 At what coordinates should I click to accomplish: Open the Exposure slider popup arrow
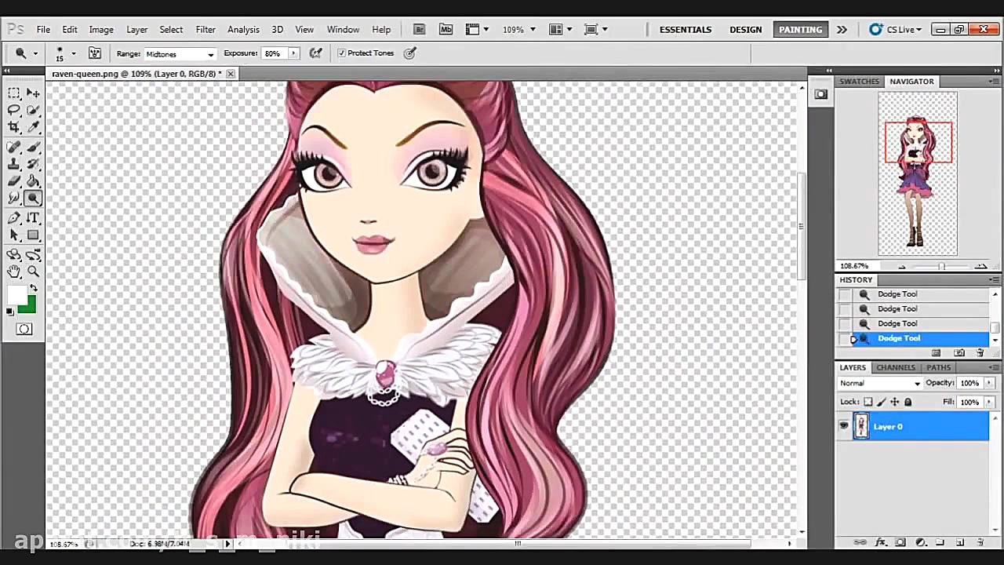[x=293, y=53]
